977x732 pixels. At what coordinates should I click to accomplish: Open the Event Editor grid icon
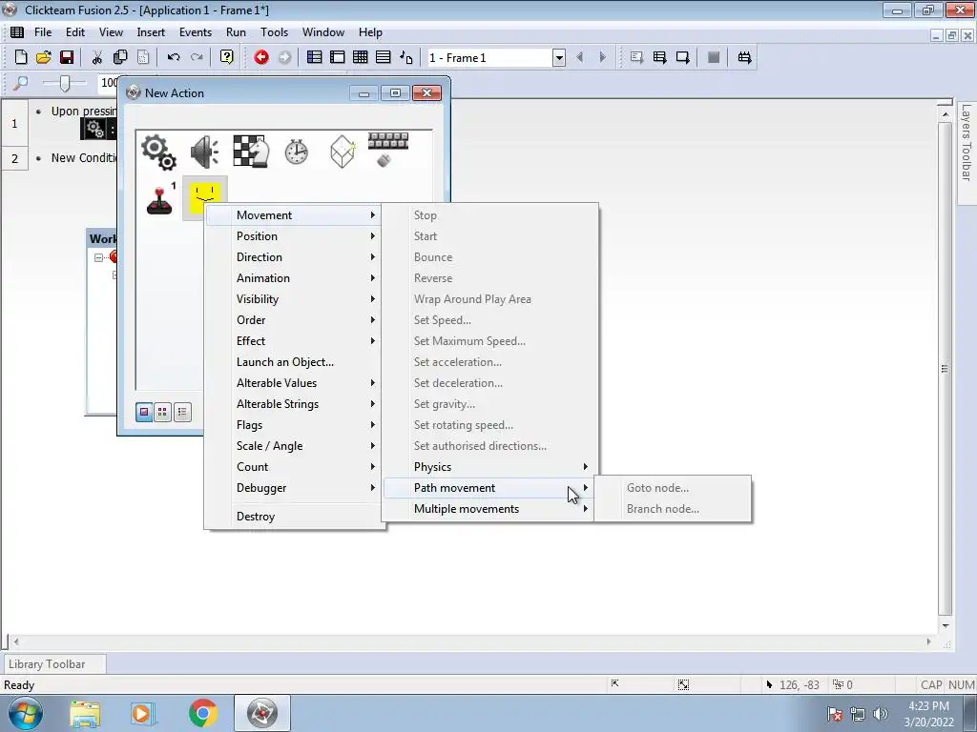(360, 57)
